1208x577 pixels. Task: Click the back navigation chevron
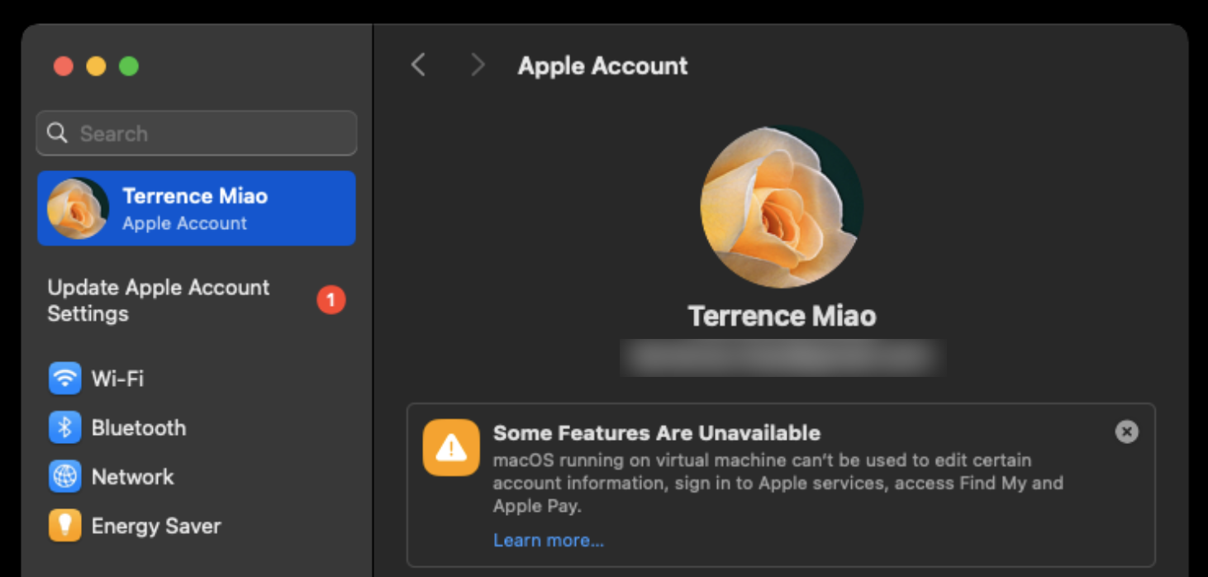pos(418,65)
